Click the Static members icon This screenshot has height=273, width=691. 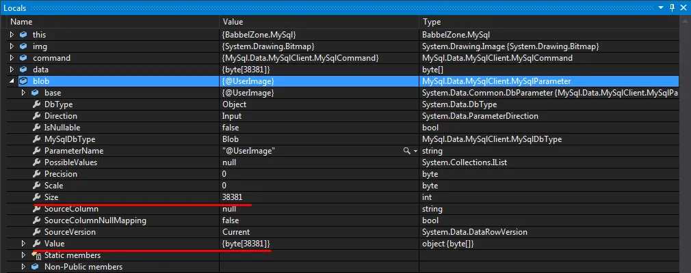[x=36, y=255]
